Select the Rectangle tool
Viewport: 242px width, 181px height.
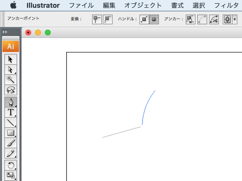tap(11, 132)
